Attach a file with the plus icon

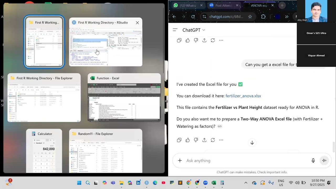point(180,160)
